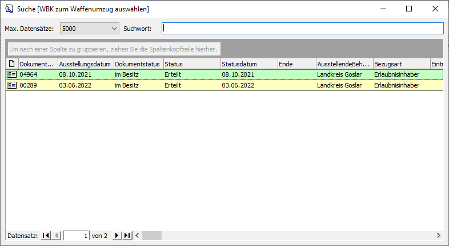
Task: Sort by Ausstellungsdatum column header
Action: (x=85, y=64)
